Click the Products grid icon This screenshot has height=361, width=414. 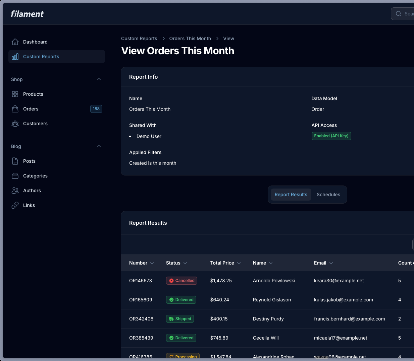(15, 94)
